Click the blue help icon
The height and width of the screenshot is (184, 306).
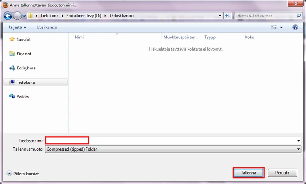[295, 27]
